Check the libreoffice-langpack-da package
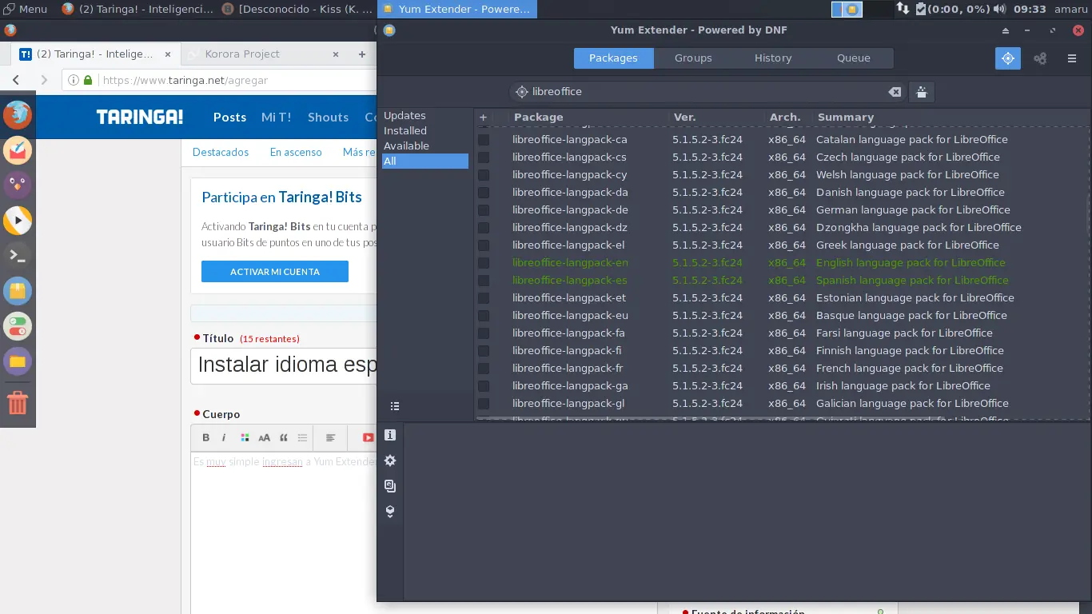Viewport: 1092px width, 614px height. [x=484, y=193]
